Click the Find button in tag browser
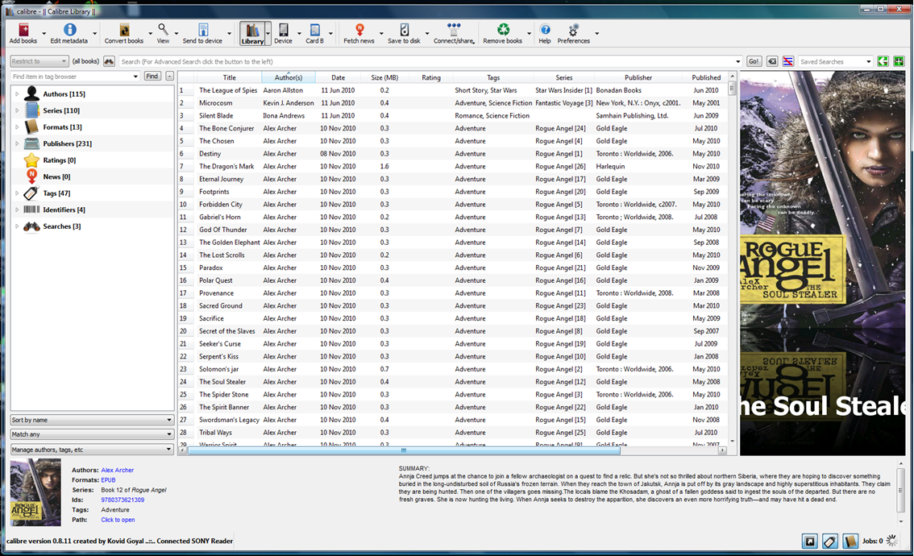Viewport: 914px width, 556px height. (x=152, y=77)
